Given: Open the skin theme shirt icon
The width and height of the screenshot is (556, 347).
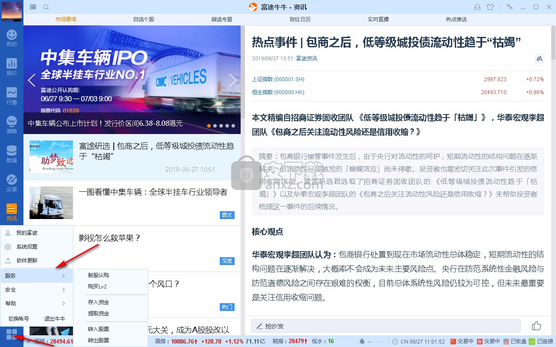Looking at the screenshot, I should tap(490, 7).
